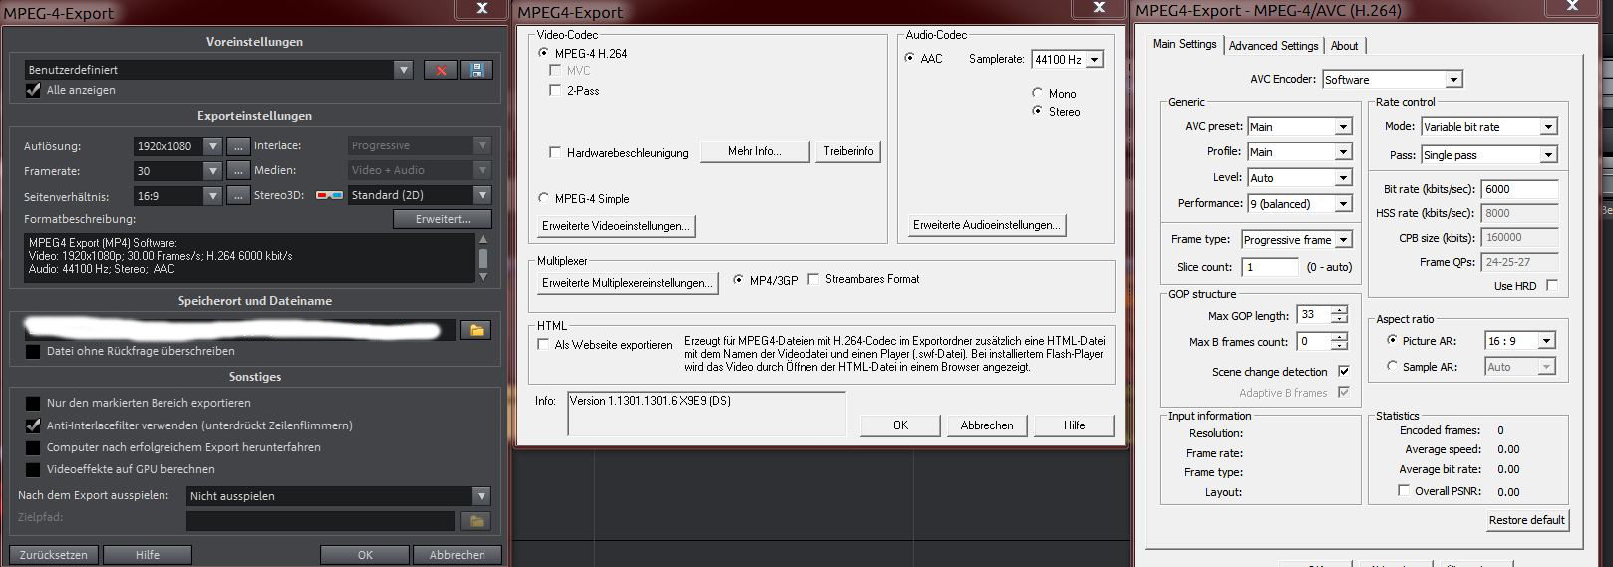
Task: Open the Zielpfad folder browse icon
Action: (x=475, y=521)
